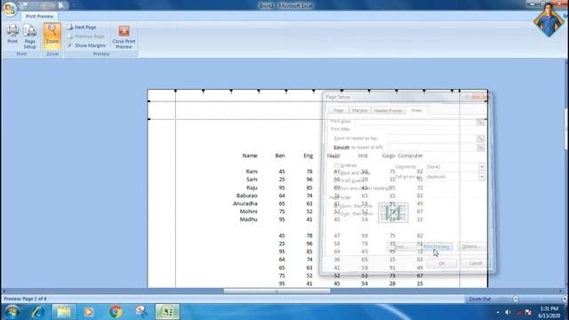The height and width of the screenshot is (320, 569).
Task: Tick Draft quality checkbox
Action: click(336, 180)
